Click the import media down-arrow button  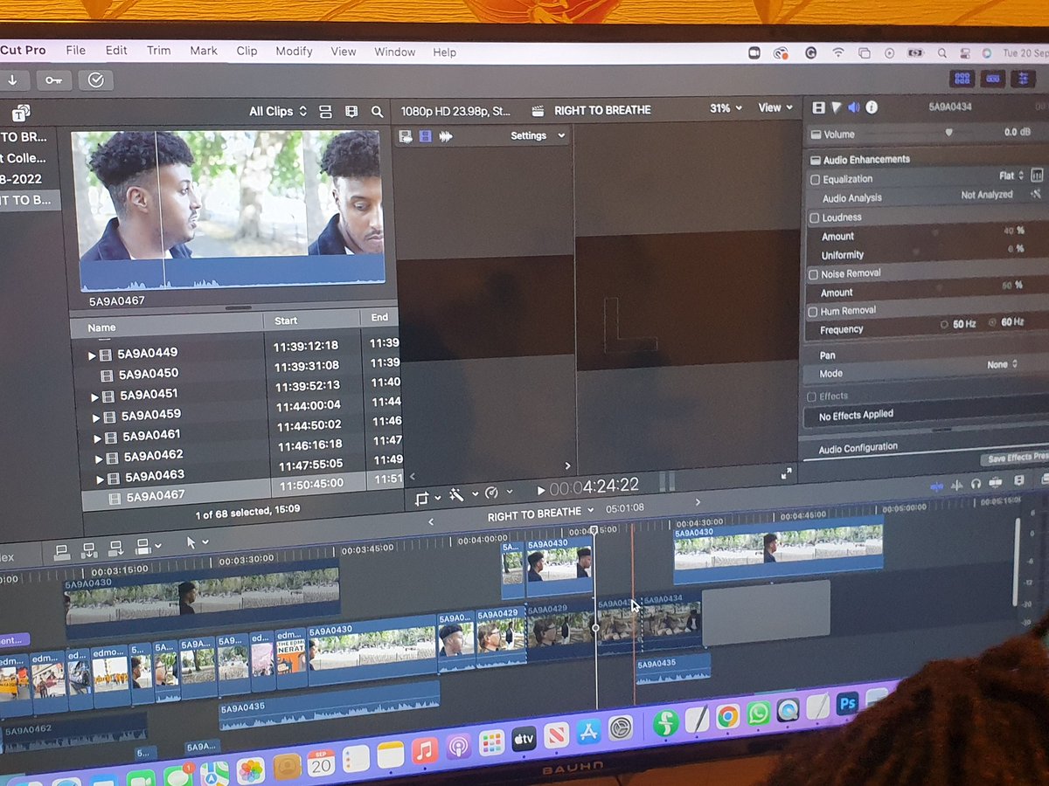pos(13,80)
